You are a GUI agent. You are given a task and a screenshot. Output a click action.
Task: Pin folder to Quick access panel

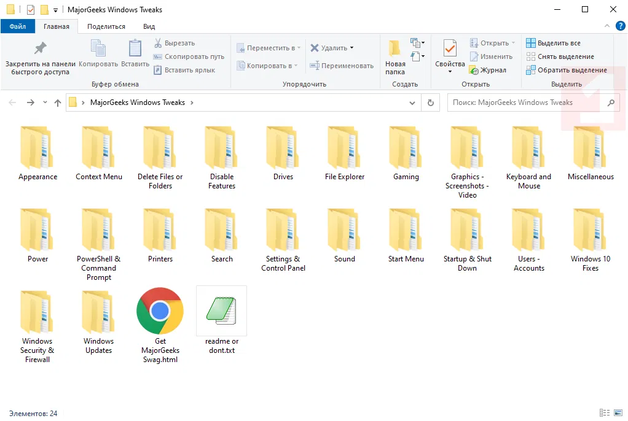coord(40,58)
